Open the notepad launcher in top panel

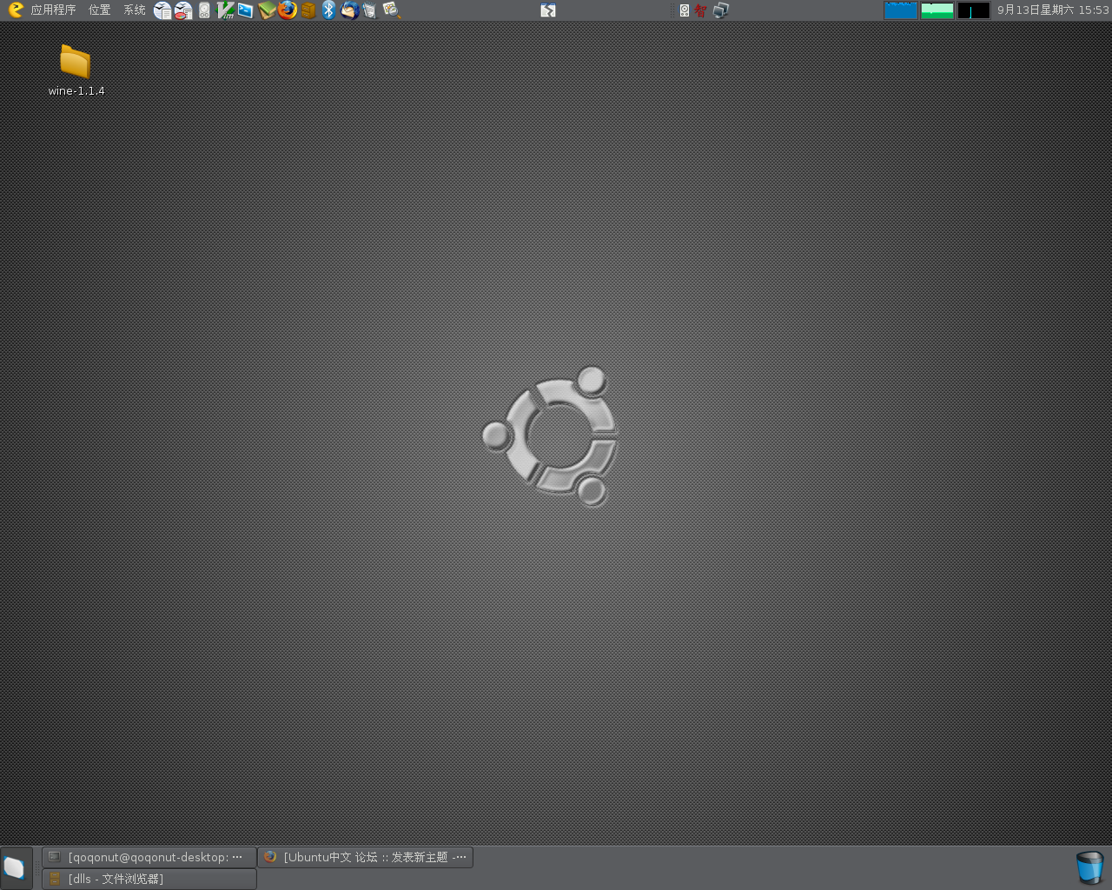pos(370,10)
